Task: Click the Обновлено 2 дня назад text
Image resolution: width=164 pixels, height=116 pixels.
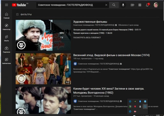Action: click(128, 25)
